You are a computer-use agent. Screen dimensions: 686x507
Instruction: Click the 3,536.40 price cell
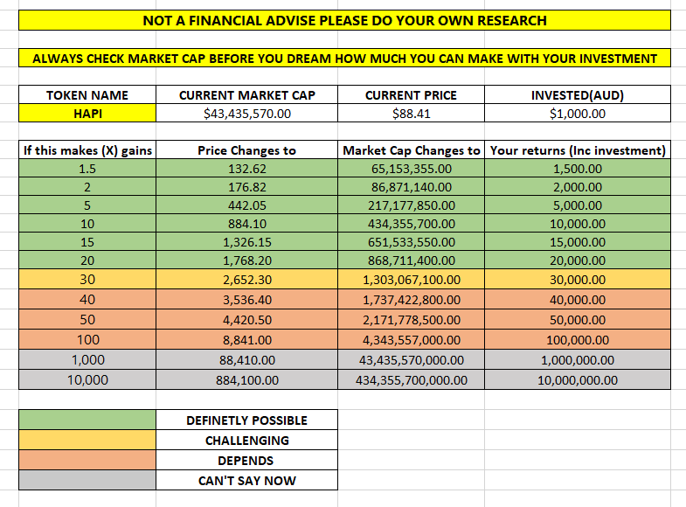coord(246,299)
